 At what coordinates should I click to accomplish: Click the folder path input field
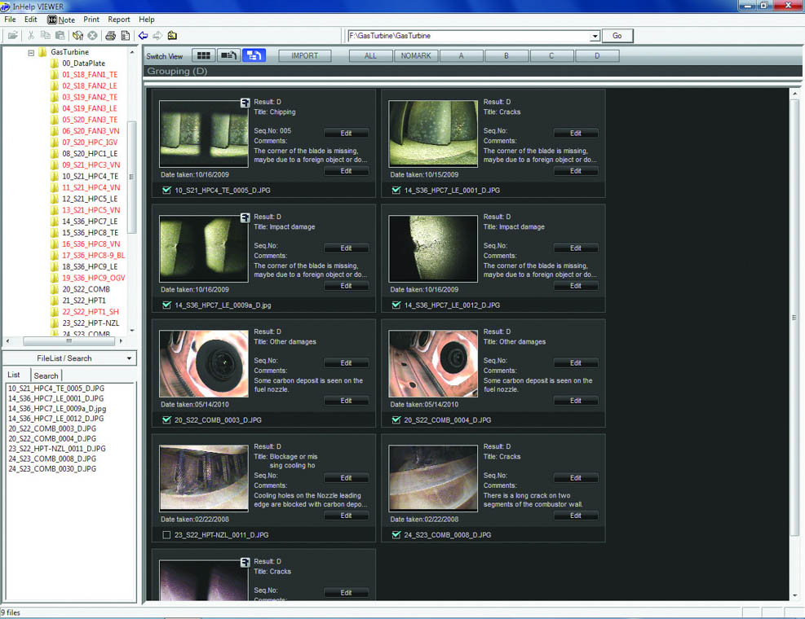tap(469, 36)
